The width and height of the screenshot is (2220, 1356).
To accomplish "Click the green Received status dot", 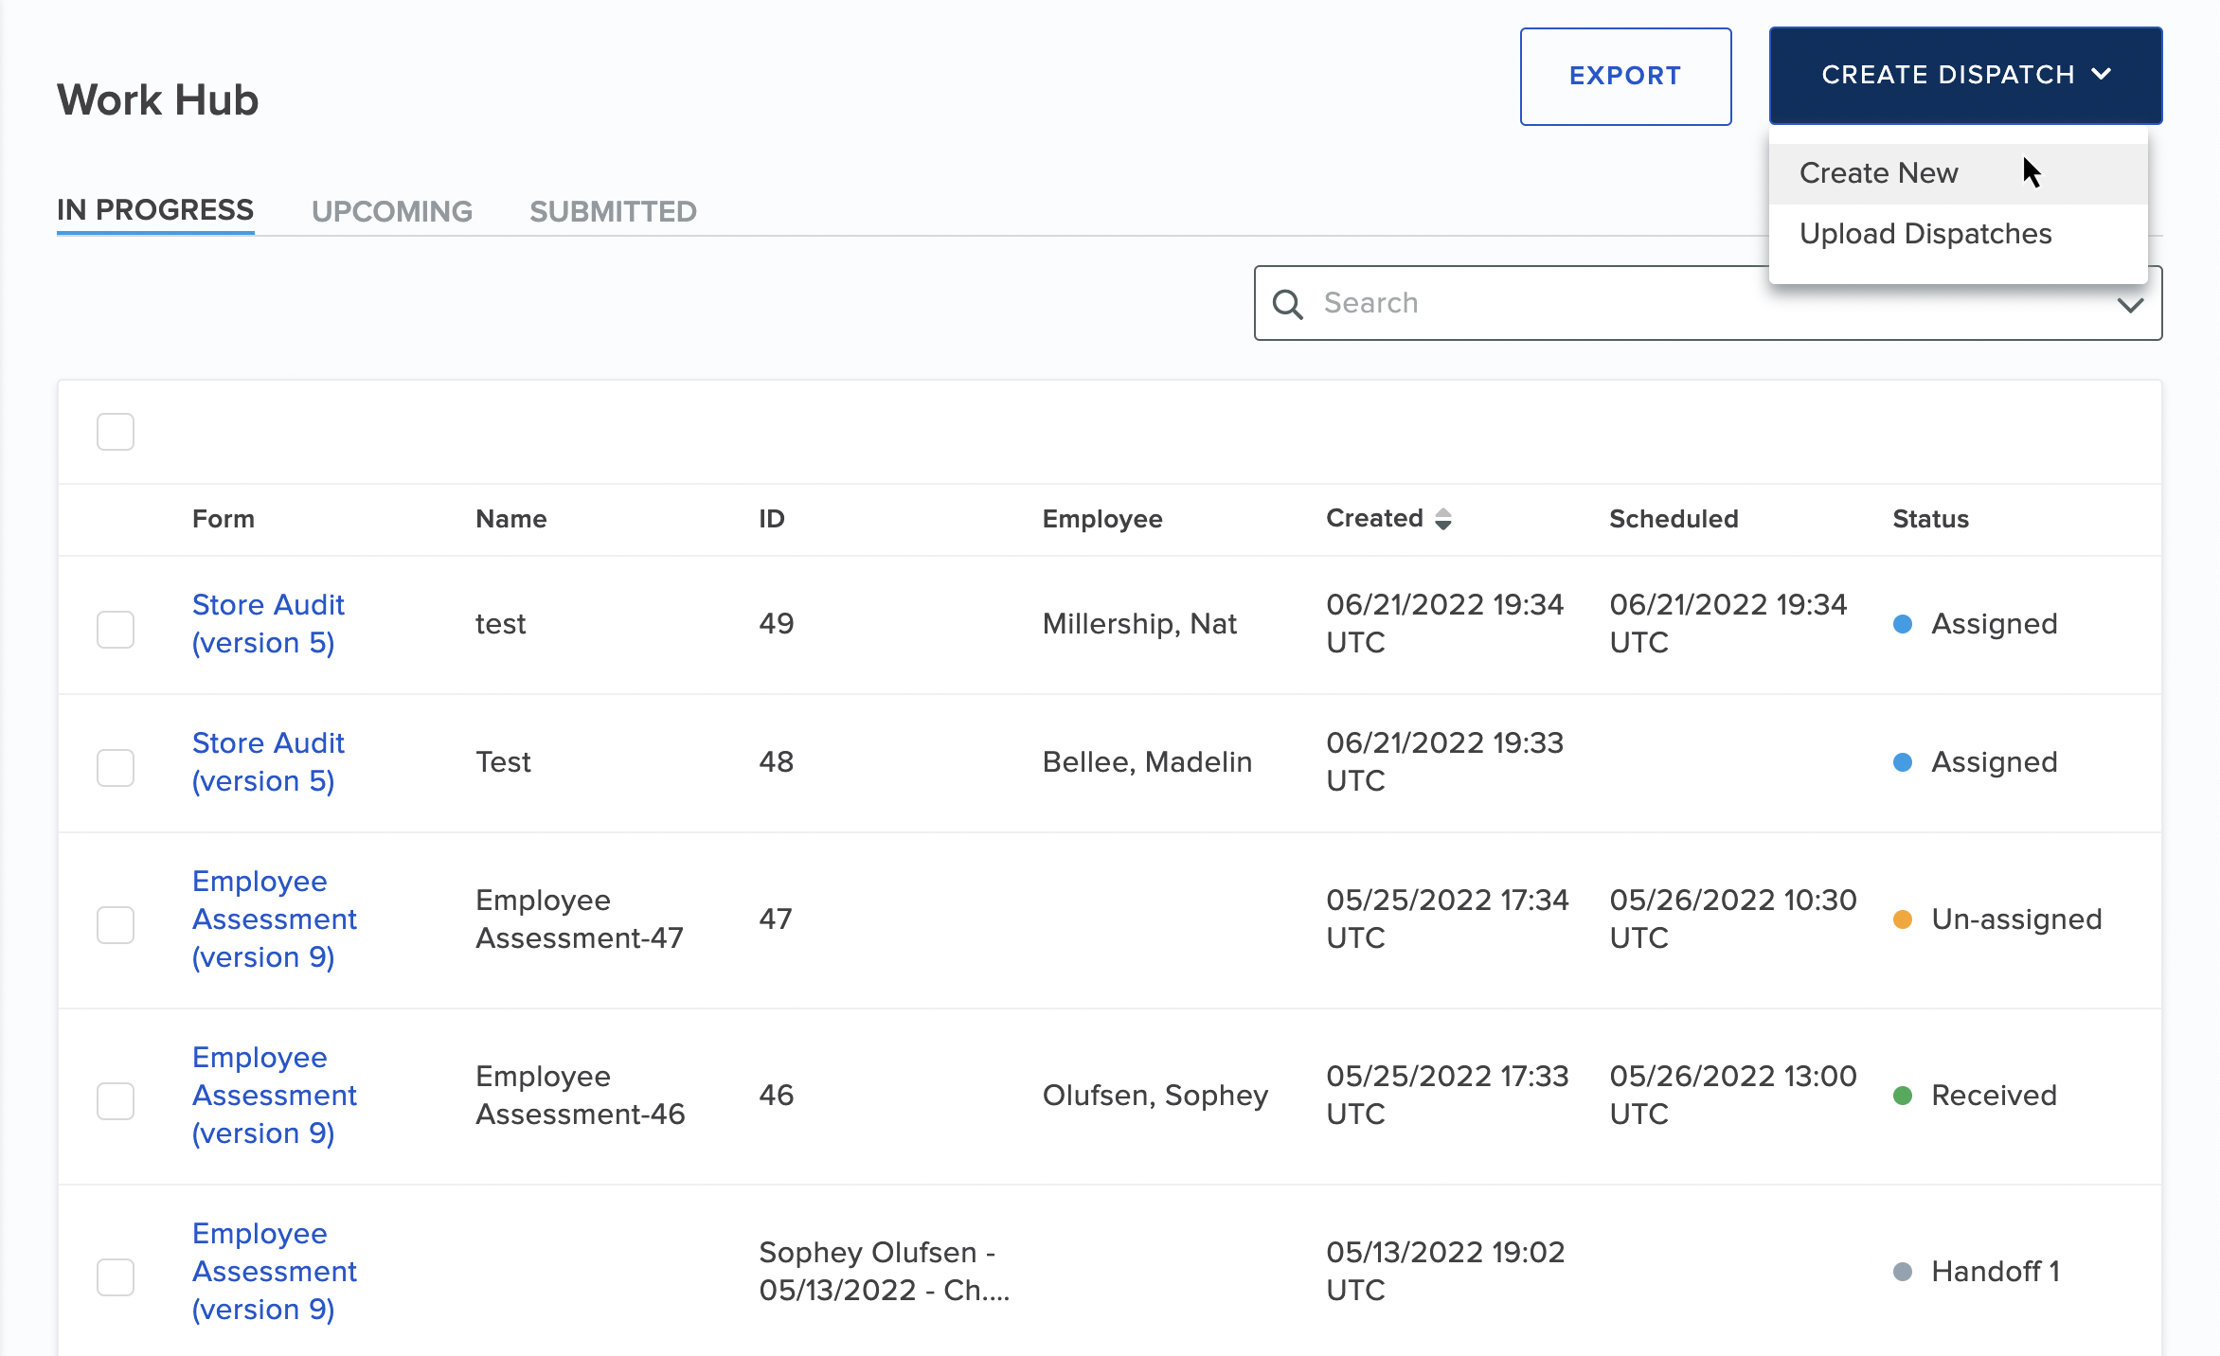I will [x=1902, y=1096].
